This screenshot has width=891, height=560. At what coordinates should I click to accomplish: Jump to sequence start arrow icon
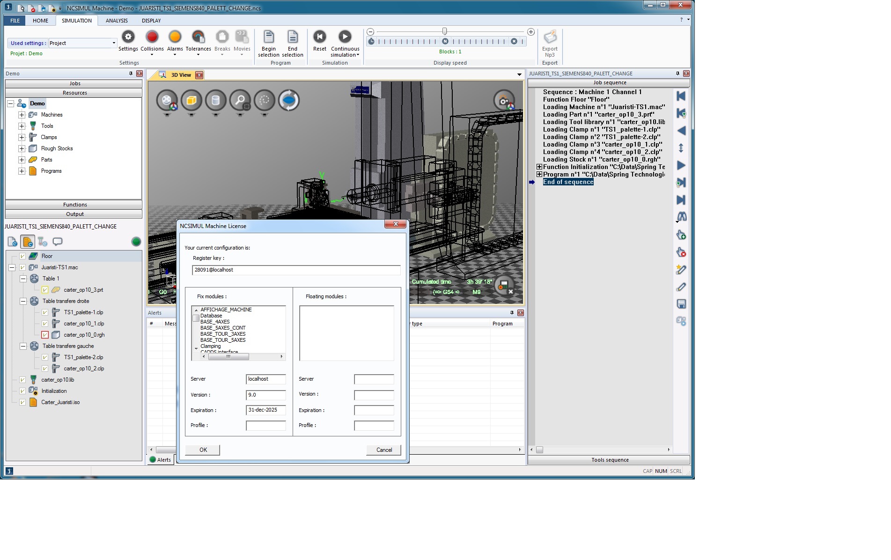coord(681,96)
